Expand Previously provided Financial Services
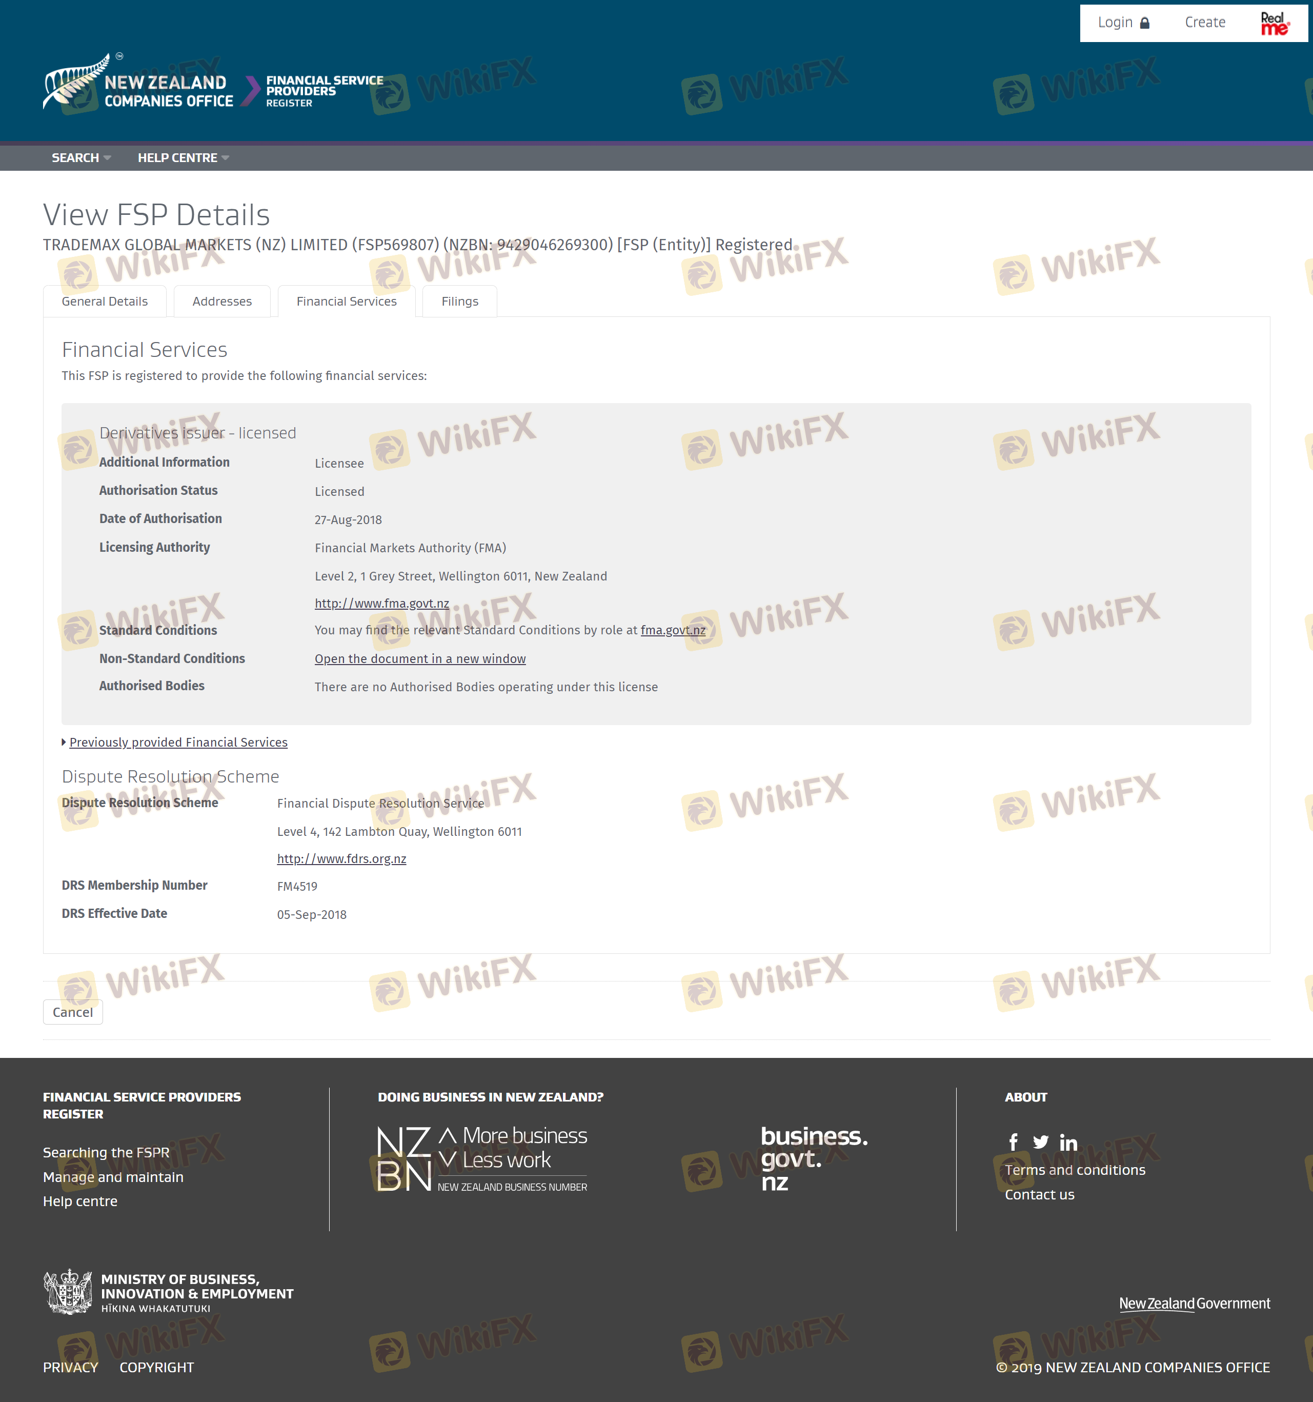The width and height of the screenshot is (1313, 1402). [178, 742]
